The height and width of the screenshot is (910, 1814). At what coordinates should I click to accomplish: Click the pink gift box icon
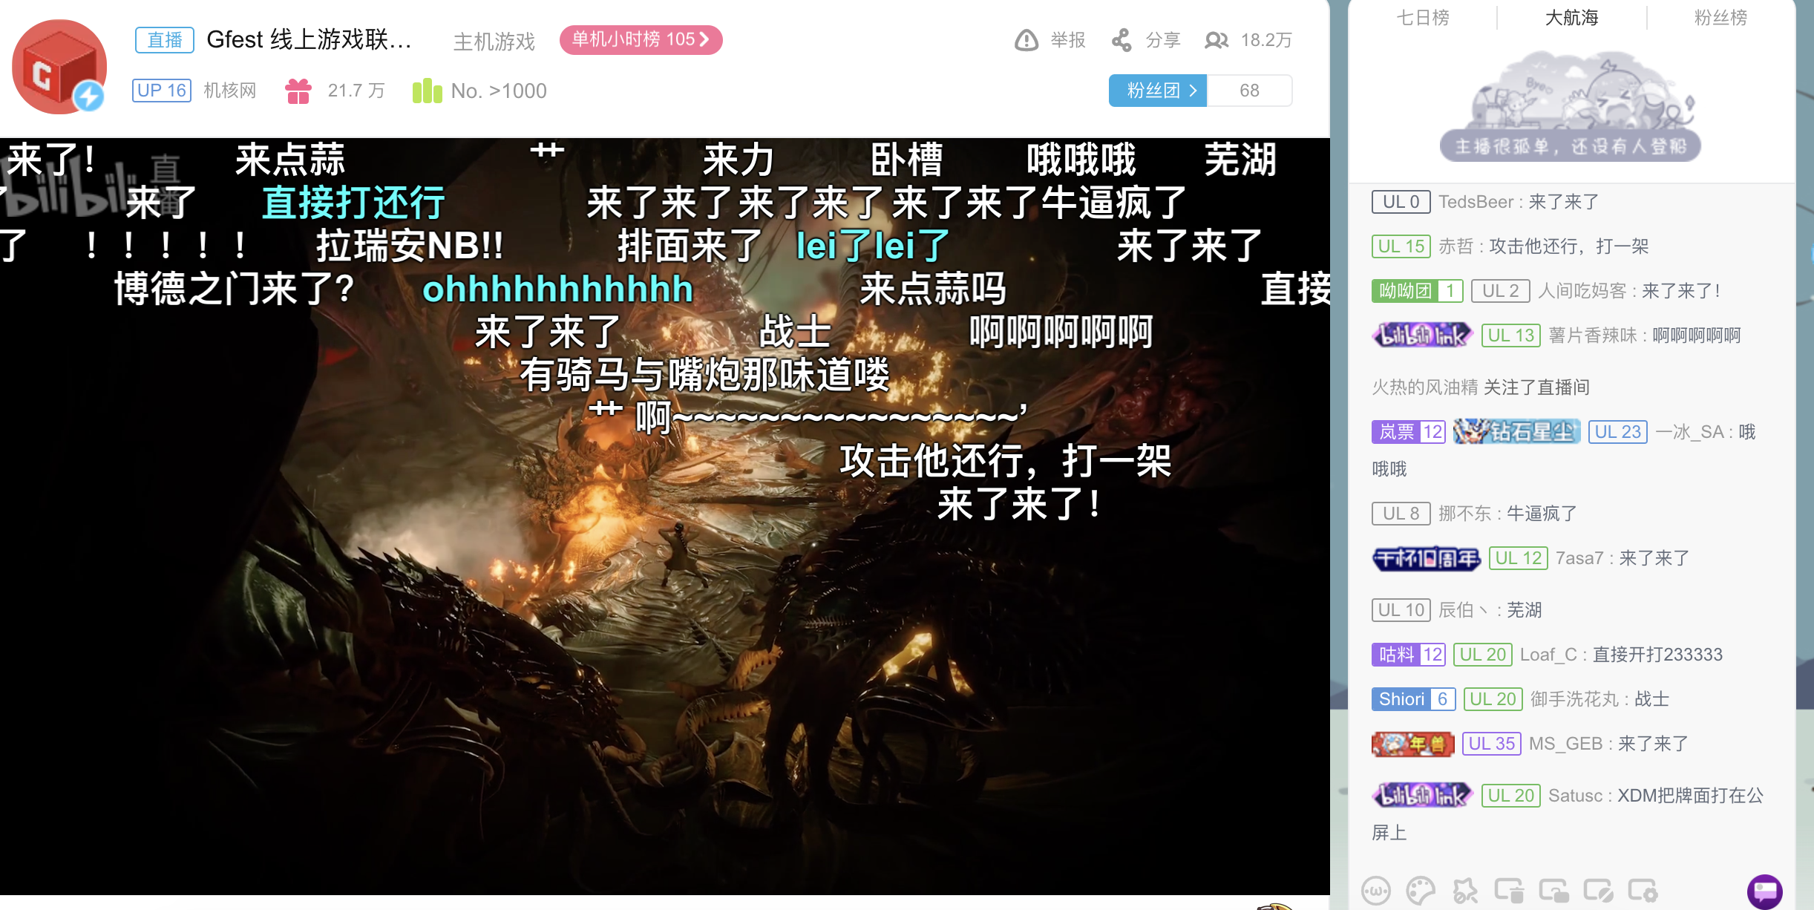pyautogui.click(x=298, y=91)
